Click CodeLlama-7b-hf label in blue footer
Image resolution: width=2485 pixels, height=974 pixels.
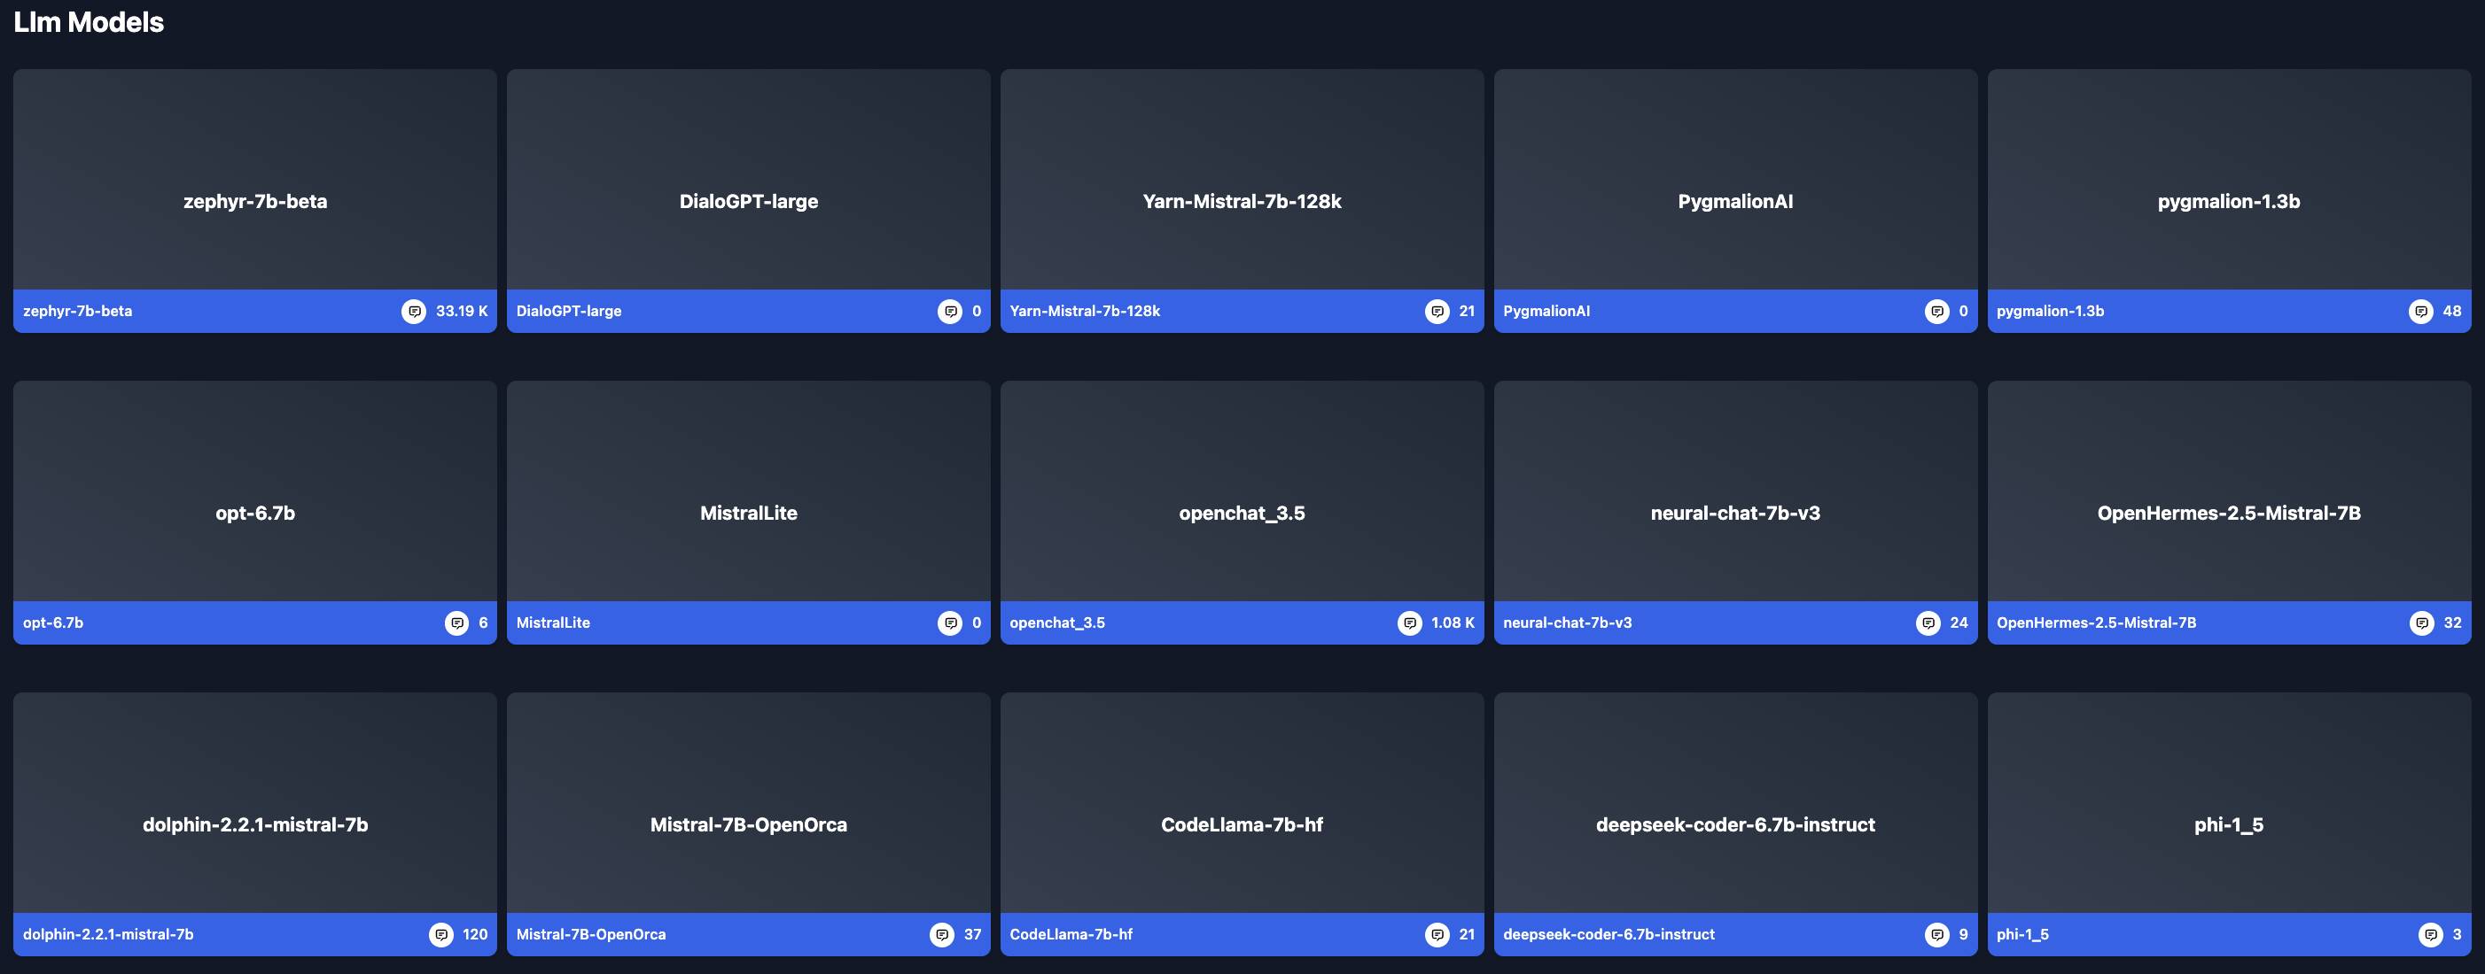point(1071,934)
